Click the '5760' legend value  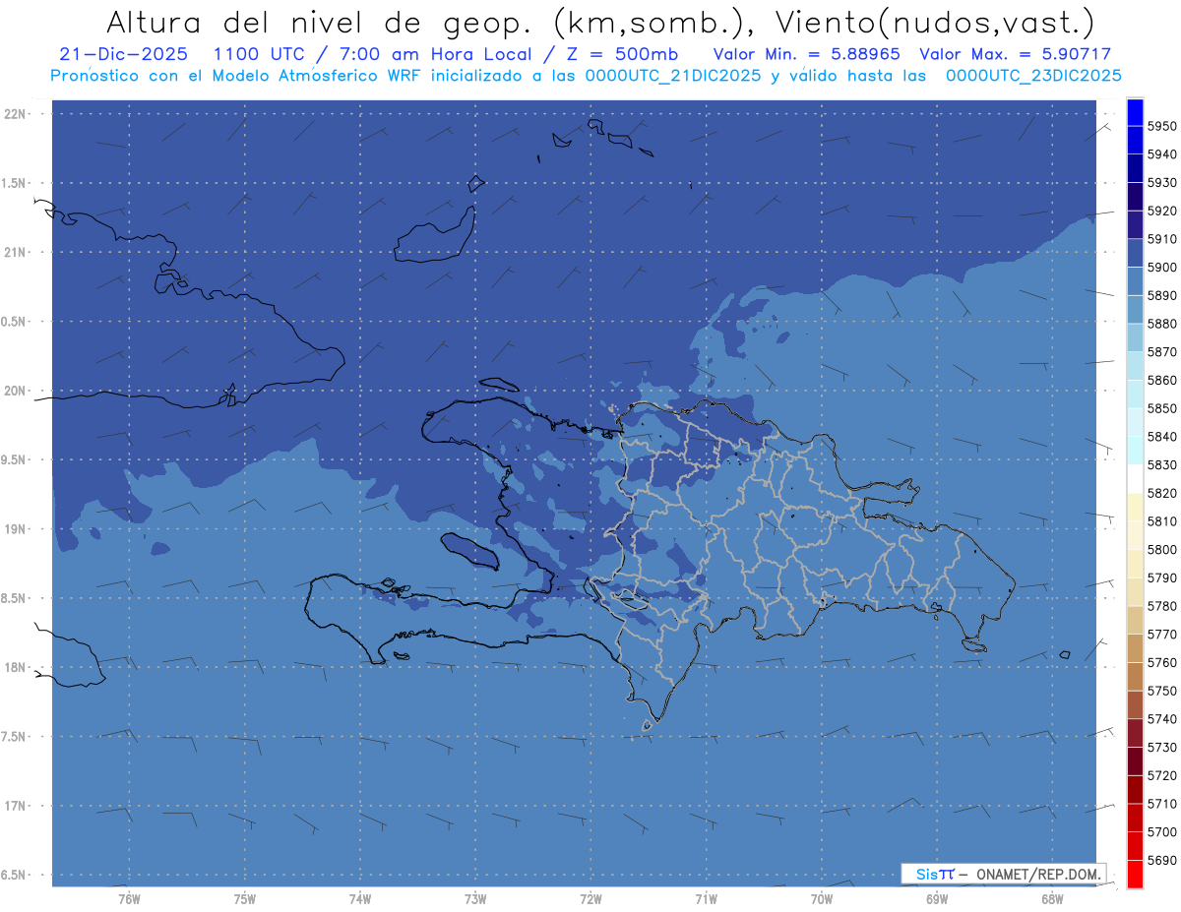click(x=1161, y=662)
